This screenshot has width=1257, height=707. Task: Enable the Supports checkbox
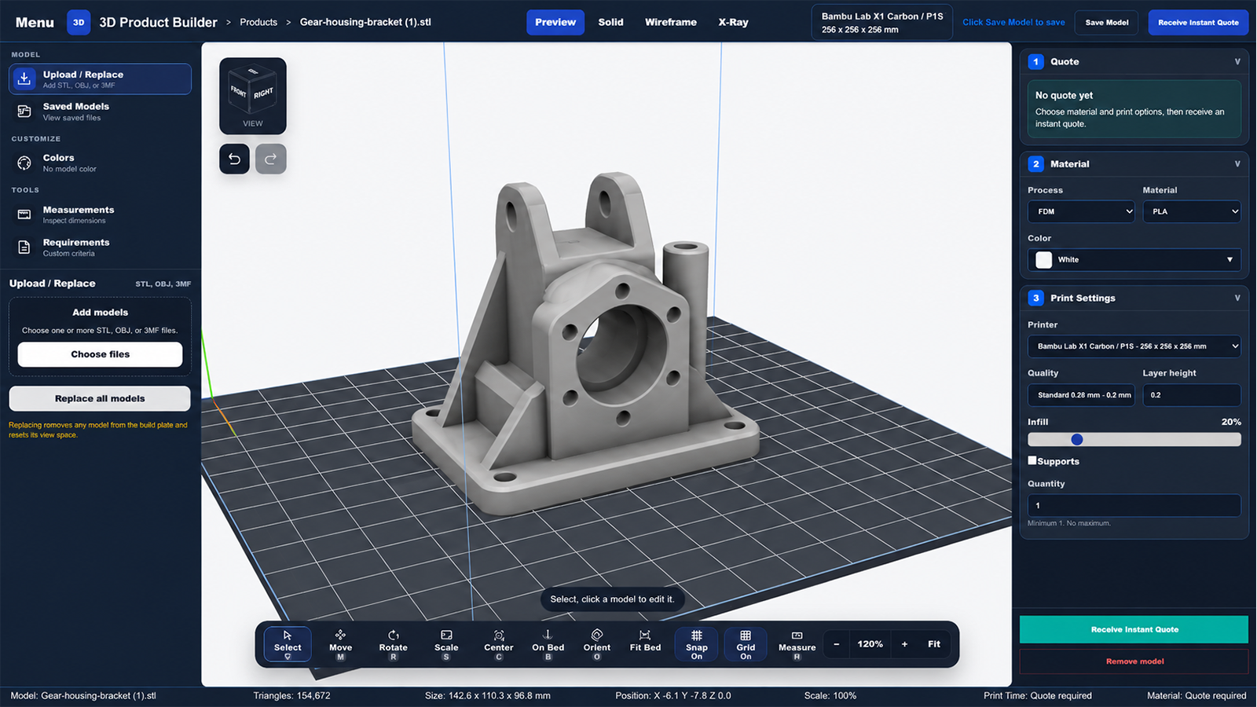[1032, 460]
